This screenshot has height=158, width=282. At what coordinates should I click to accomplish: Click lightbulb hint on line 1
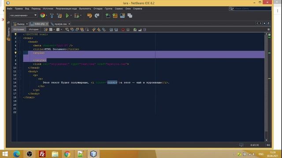[x=15, y=34]
